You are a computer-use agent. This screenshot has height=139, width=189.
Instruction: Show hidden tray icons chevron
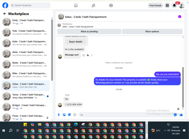click(165, 130)
